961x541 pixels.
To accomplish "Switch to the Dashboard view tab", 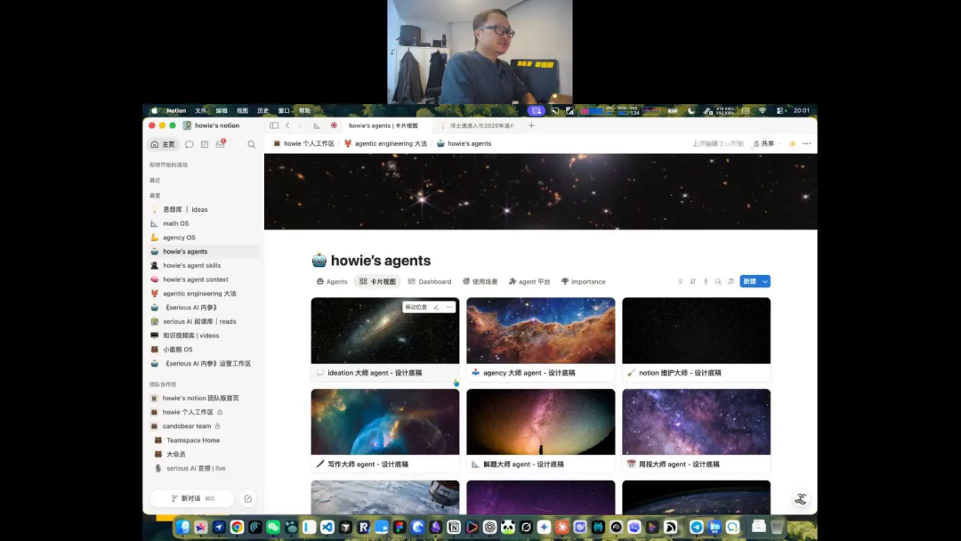I will pyautogui.click(x=430, y=282).
